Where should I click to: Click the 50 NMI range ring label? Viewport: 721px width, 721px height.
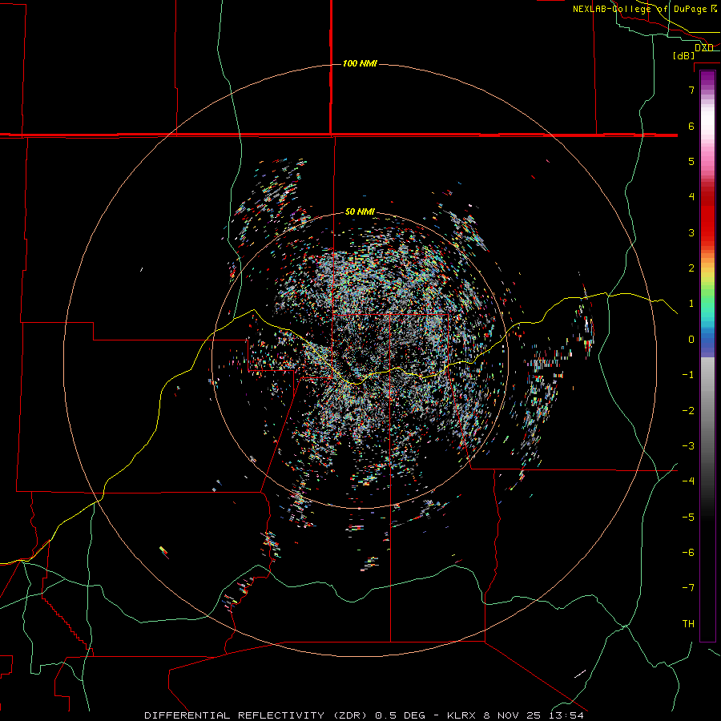click(360, 211)
